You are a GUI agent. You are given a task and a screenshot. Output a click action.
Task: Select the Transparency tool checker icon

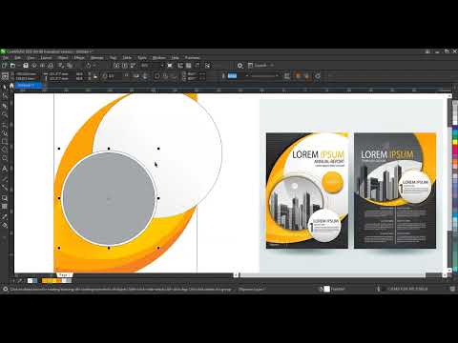5,207
